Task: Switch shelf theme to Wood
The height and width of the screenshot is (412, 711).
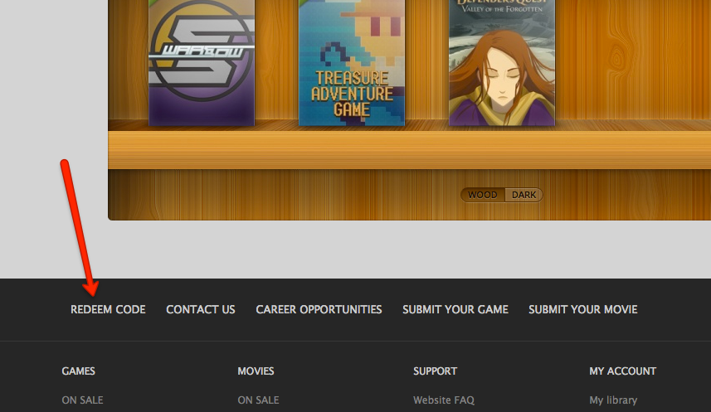Action: 483,195
